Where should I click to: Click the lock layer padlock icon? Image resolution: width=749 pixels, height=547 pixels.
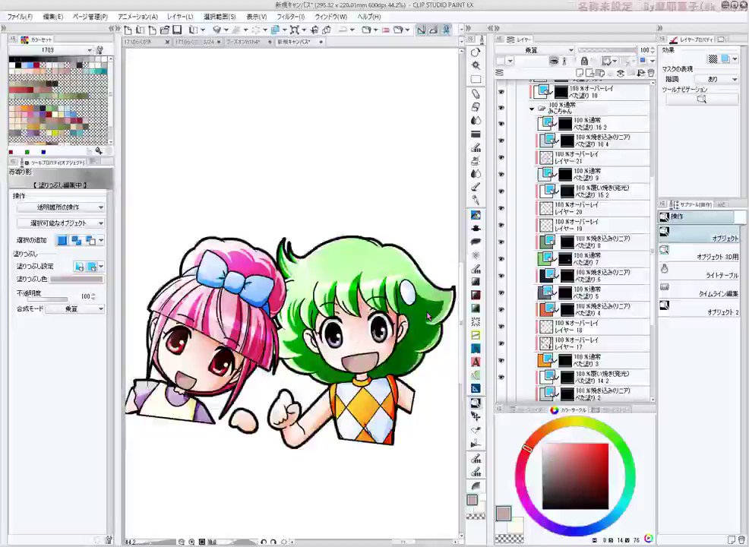point(584,61)
